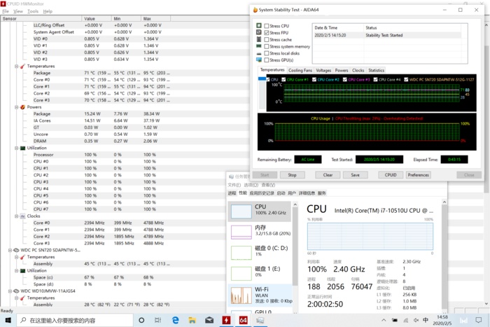The image size is (490, 327).
Task: Collapse the Clocks tree node
Action: click(17, 216)
